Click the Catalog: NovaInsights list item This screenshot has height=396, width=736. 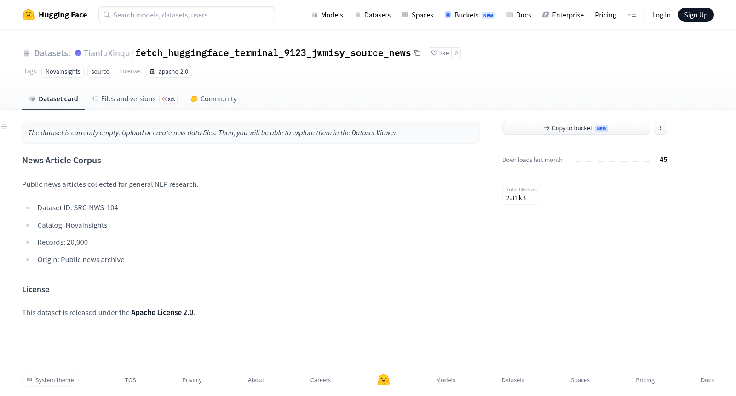[72, 225]
